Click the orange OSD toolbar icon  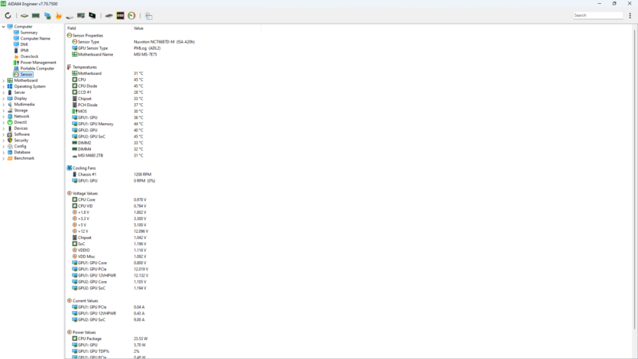(x=120, y=15)
